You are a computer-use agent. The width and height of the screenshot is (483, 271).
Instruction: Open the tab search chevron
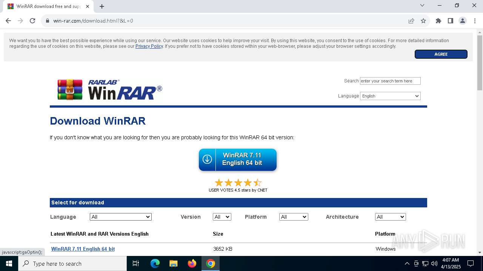[422, 5]
